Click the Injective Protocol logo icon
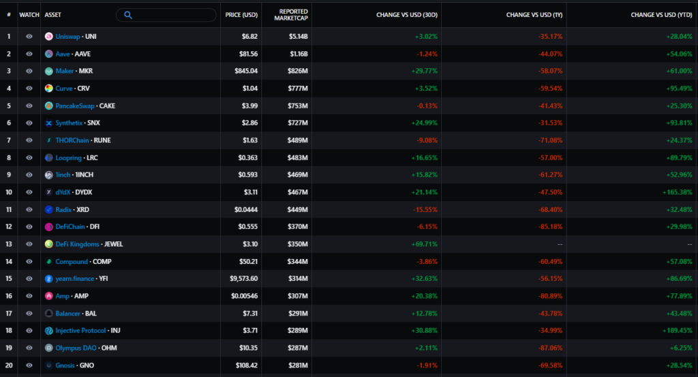This screenshot has width=698, height=377. [49, 331]
